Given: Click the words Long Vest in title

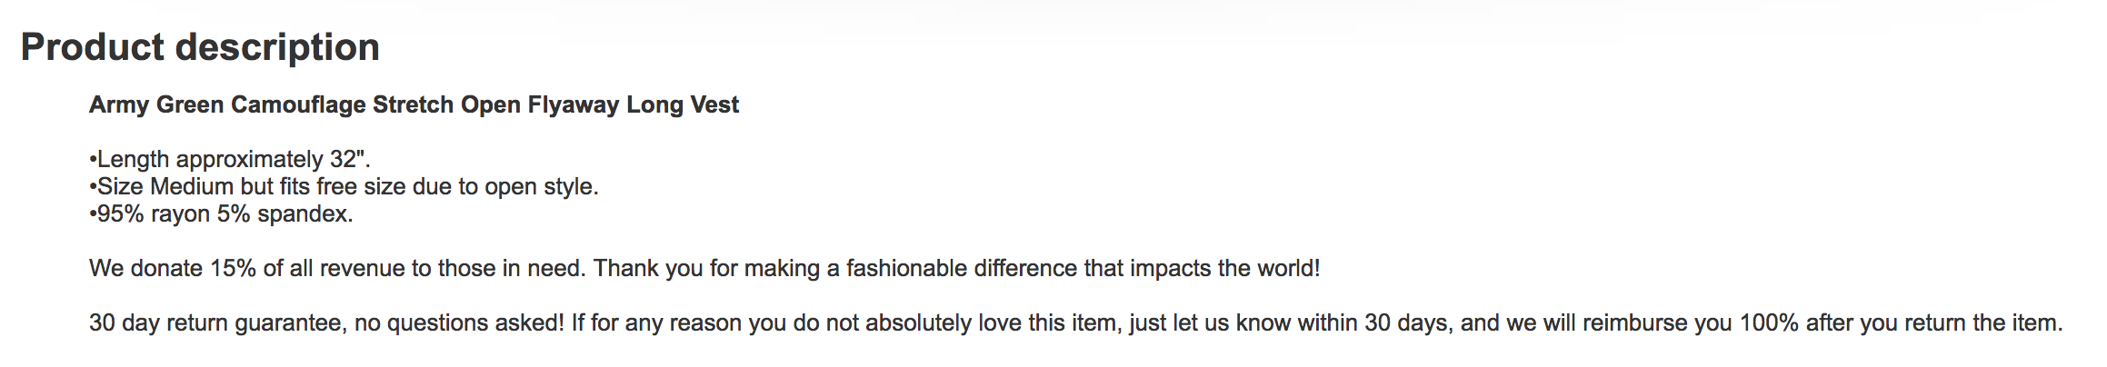Looking at the screenshot, I should click(683, 105).
